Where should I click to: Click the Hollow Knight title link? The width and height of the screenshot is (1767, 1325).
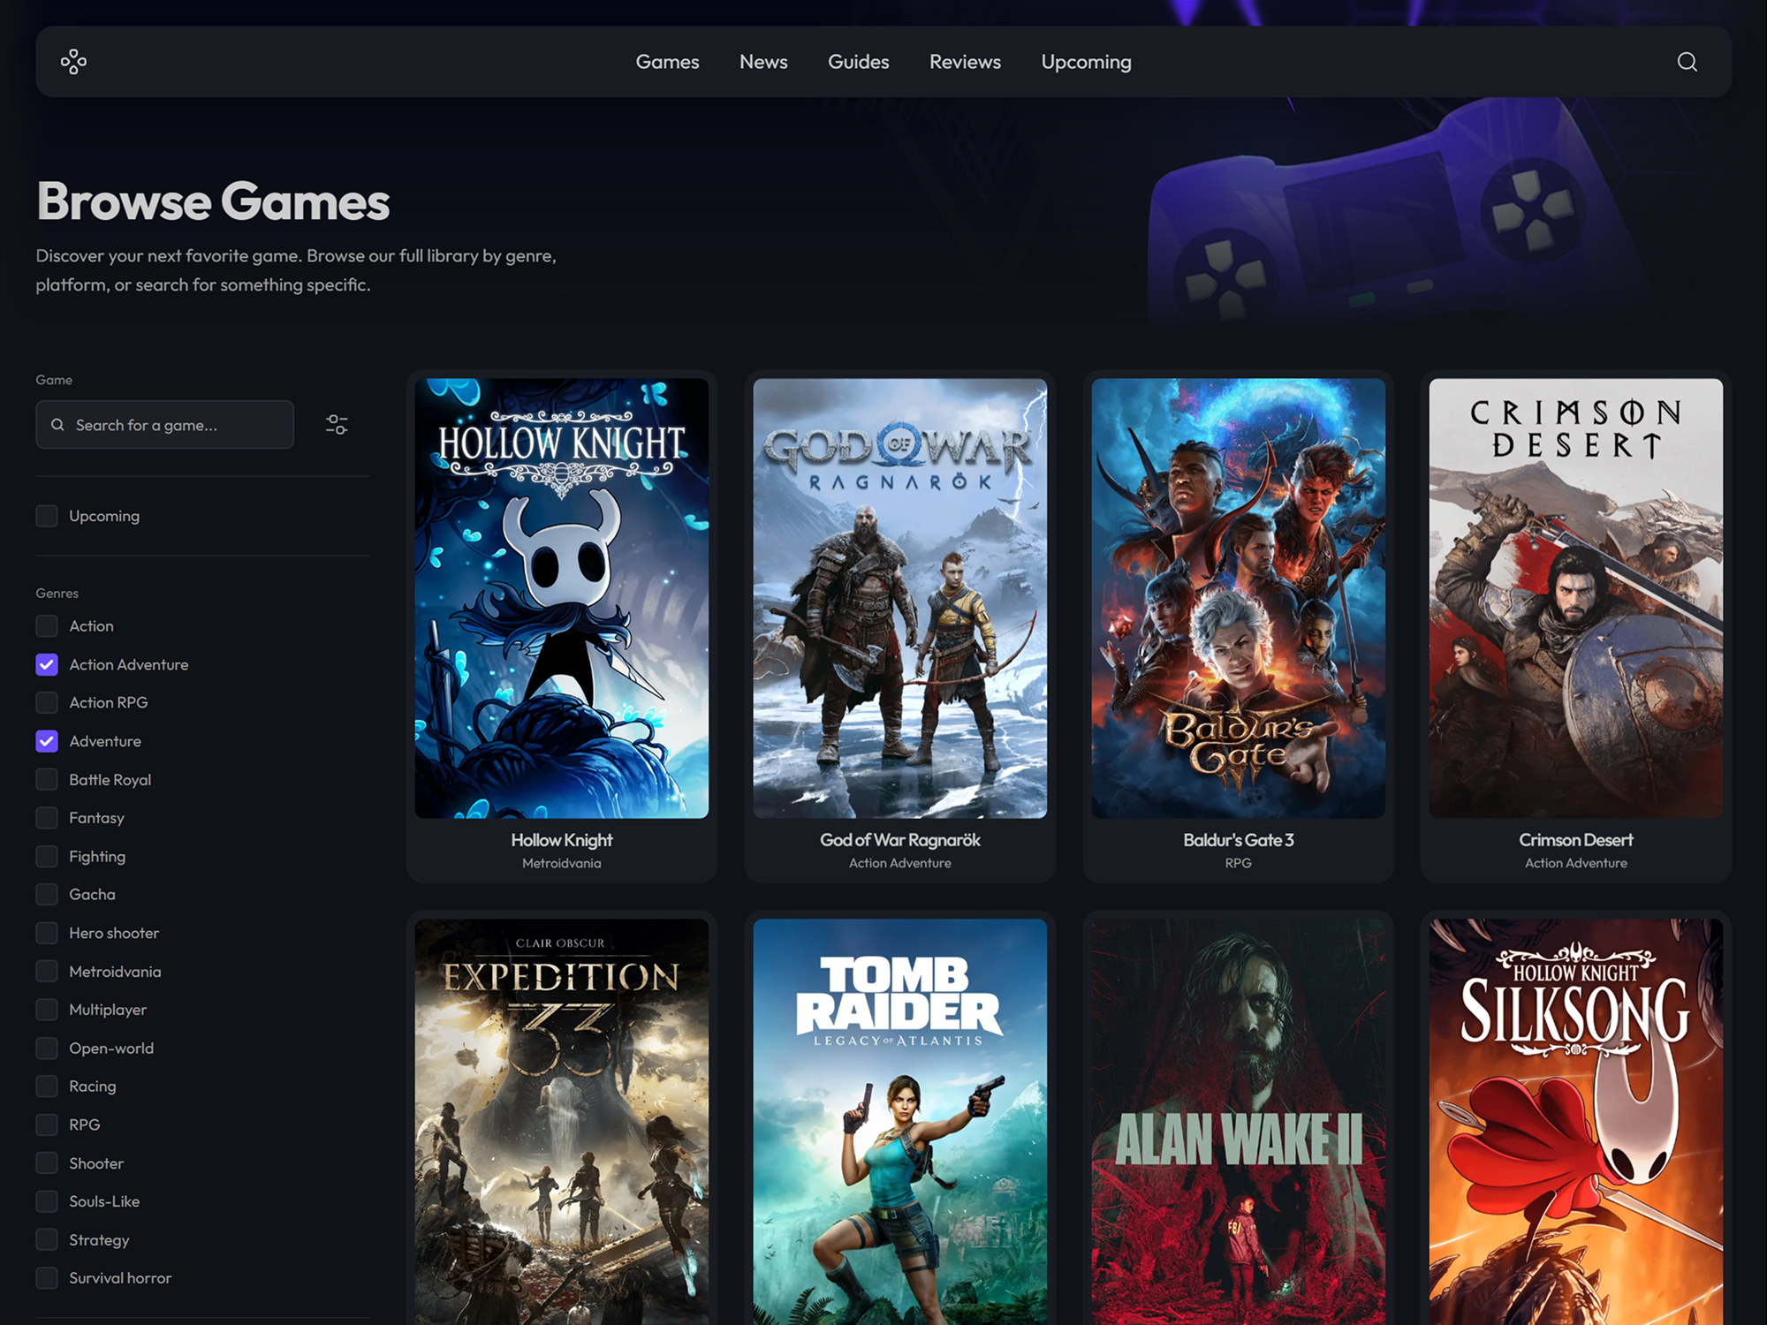(x=562, y=840)
